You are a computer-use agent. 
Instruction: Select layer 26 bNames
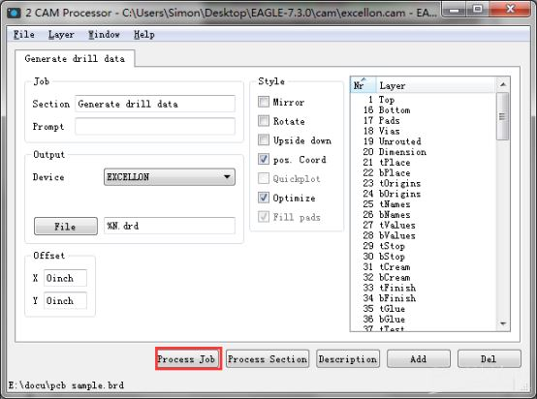[x=424, y=215]
